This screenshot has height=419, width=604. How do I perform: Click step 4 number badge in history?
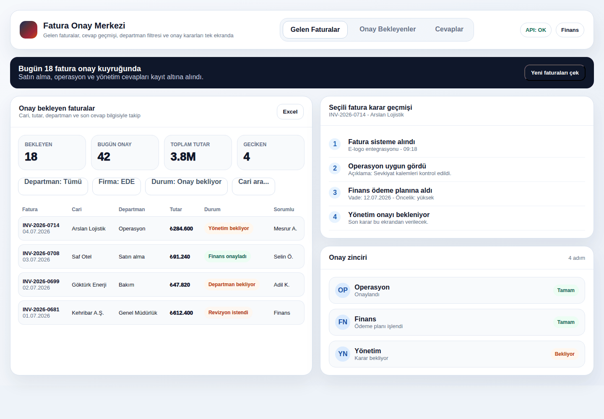coord(335,217)
